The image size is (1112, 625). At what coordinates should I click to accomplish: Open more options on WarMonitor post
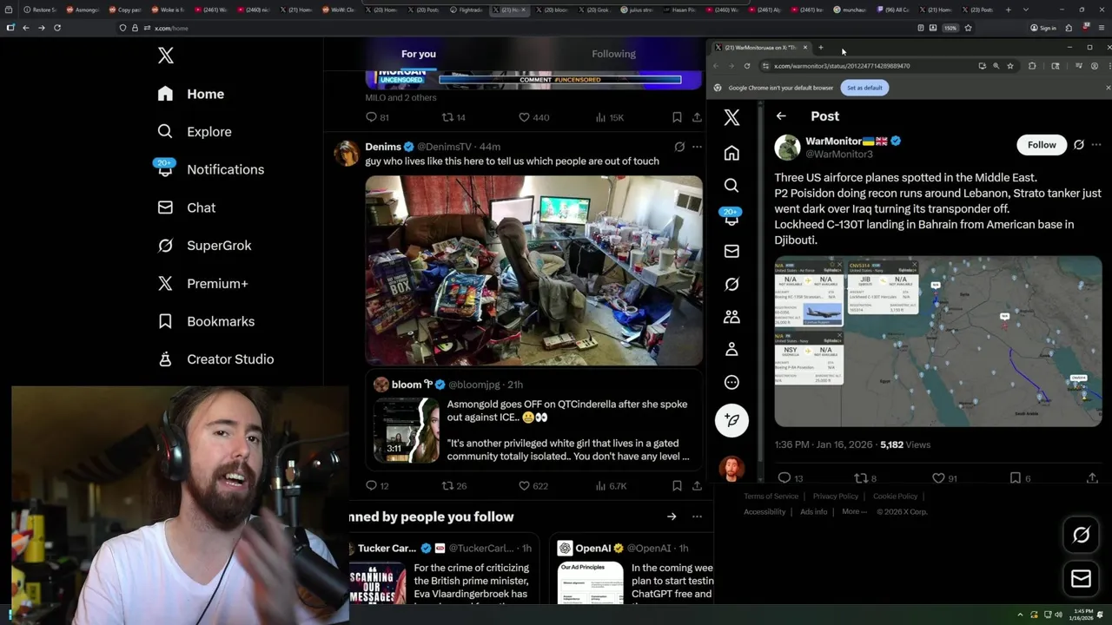[x=1096, y=145]
